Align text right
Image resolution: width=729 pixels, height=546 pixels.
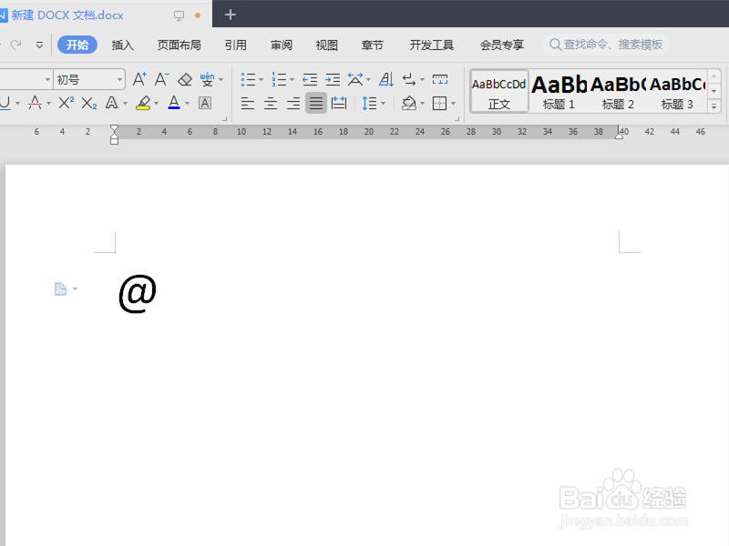click(x=293, y=103)
